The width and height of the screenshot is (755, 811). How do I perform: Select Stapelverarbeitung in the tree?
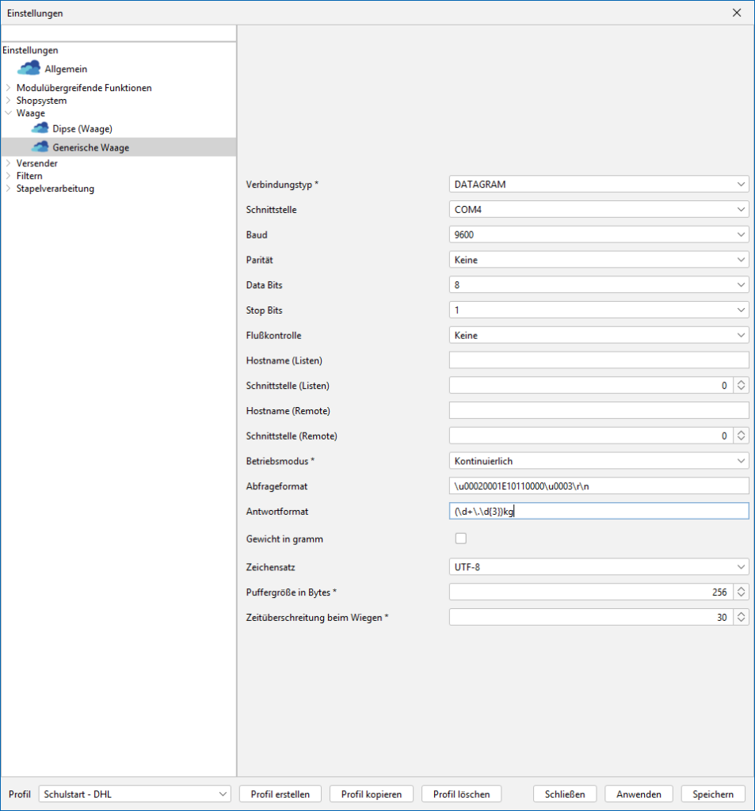55,188
